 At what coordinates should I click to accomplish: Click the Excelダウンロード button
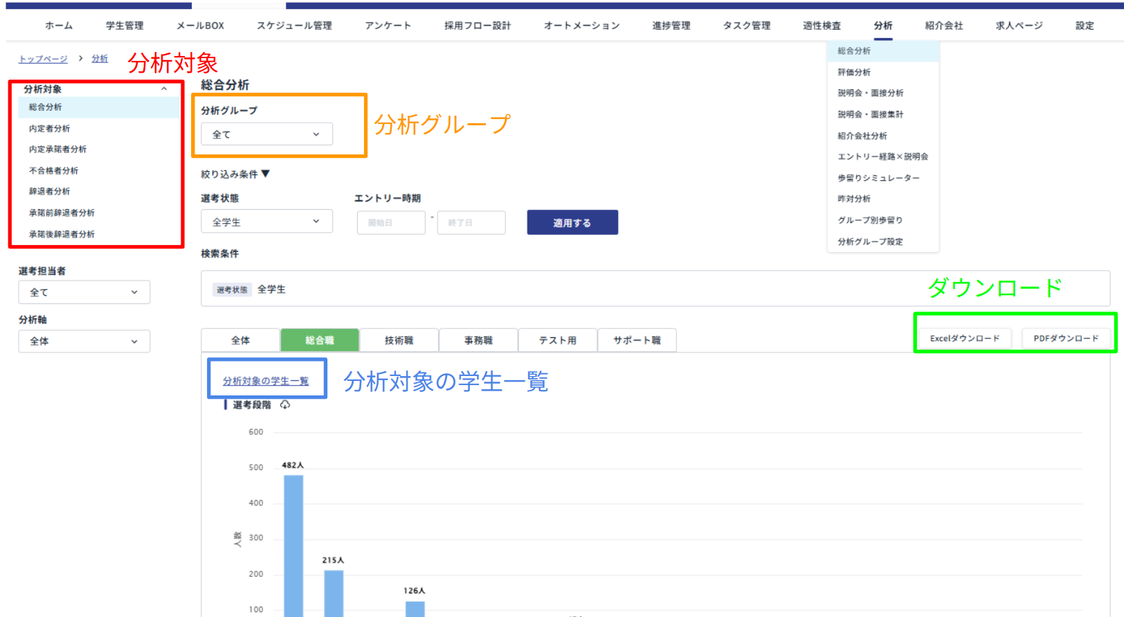pos(965,339)
